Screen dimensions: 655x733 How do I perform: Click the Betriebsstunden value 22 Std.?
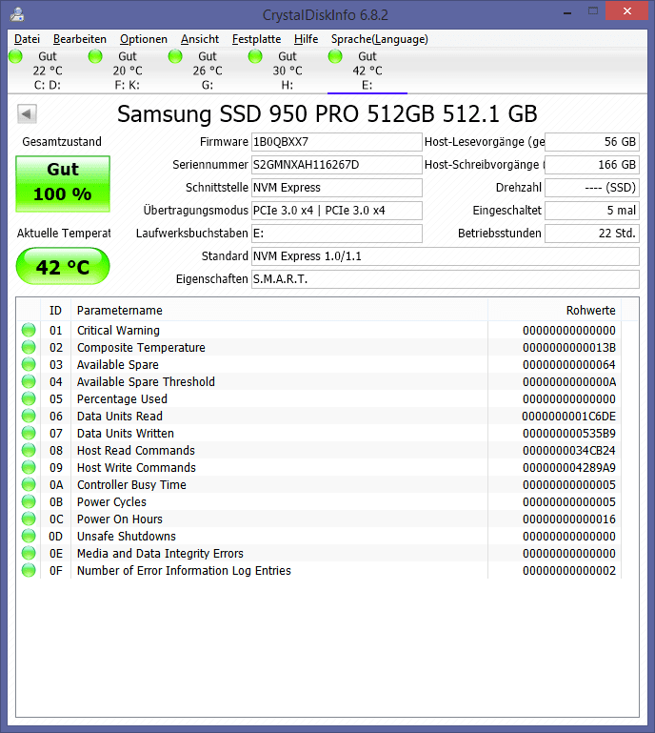pyautogui.click(x=592, y=234)
